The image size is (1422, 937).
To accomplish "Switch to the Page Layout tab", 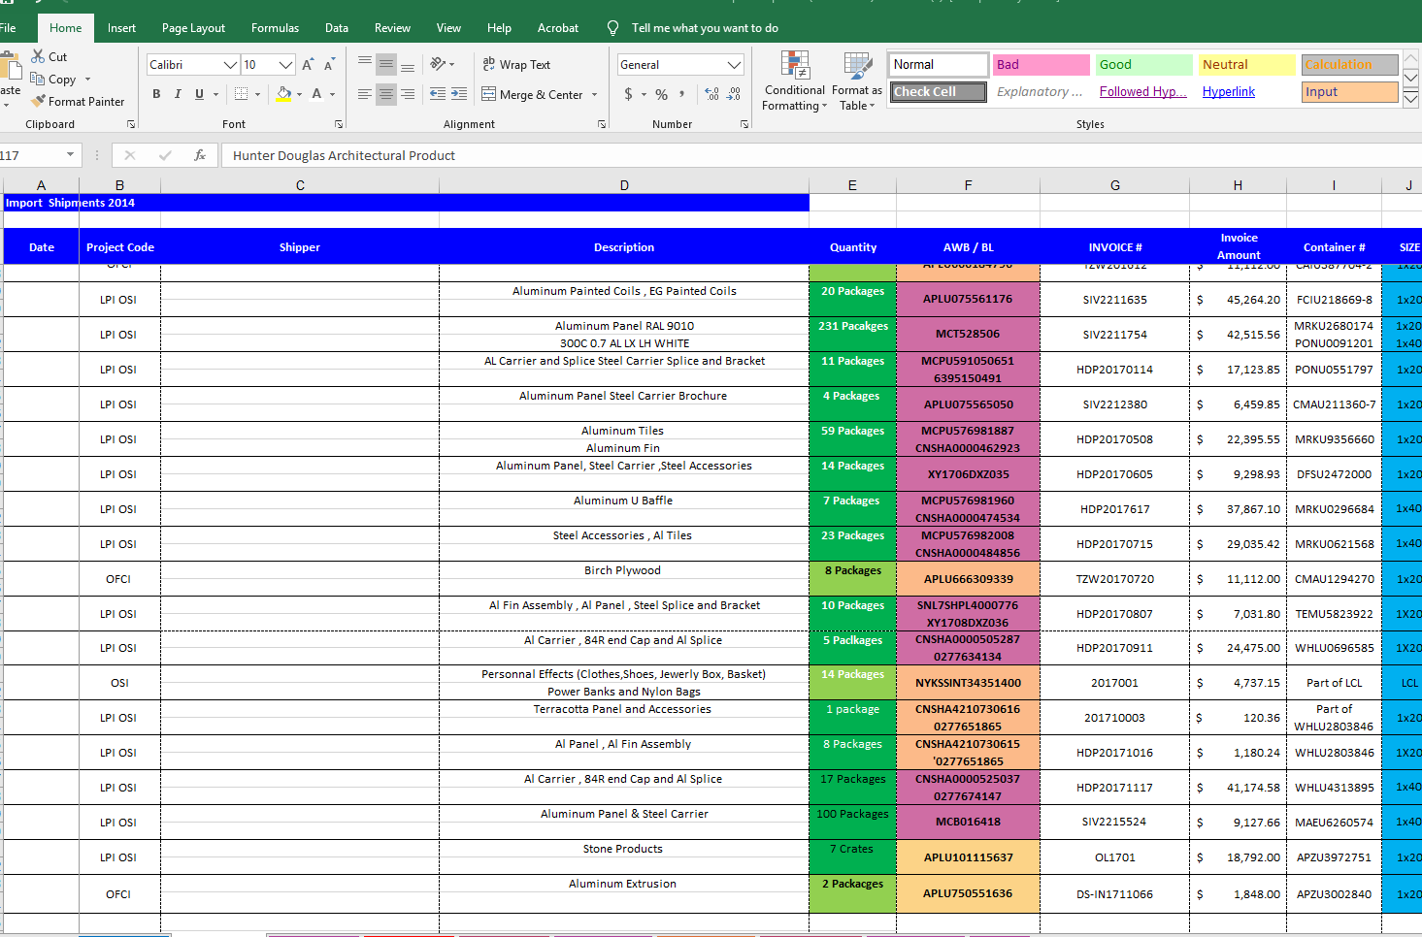I will (193, 28).
